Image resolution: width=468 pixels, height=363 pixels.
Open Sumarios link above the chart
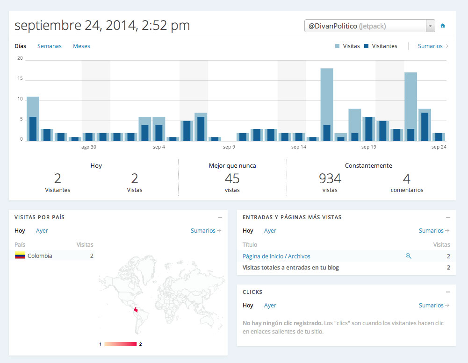tap(433, 46)
